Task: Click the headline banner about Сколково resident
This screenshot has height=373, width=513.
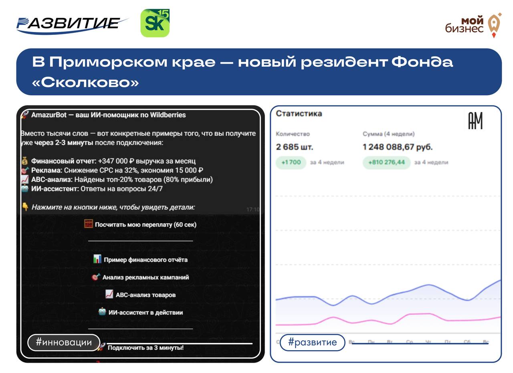Action: pyautogui.click(x=259, y=72)
